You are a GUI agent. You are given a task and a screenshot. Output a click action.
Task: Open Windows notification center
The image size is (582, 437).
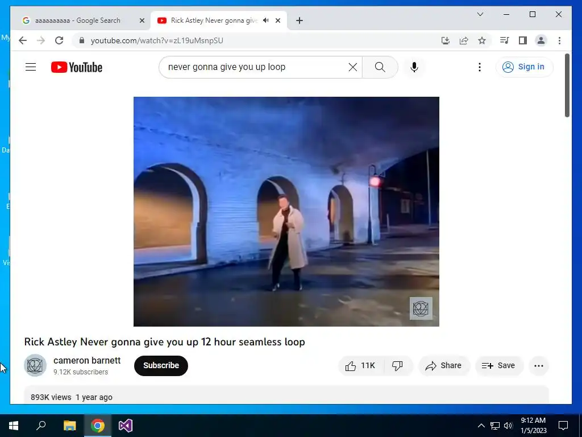click(563, 426)
